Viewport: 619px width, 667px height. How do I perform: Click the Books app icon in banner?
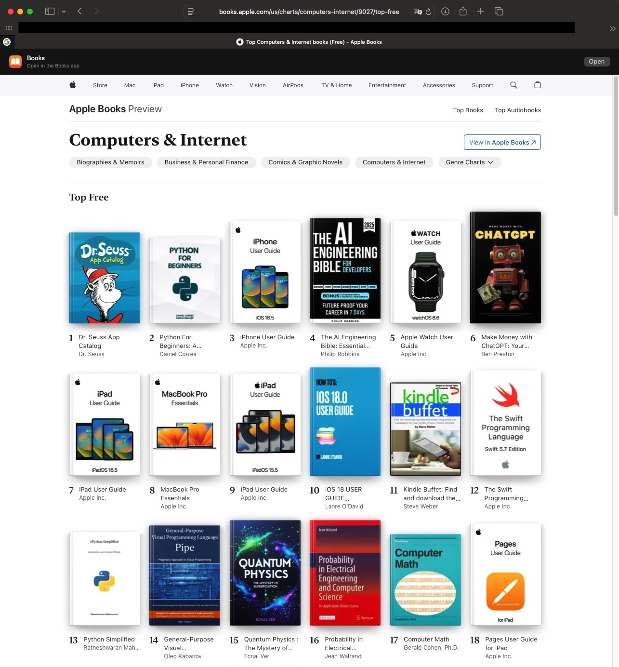16,62
